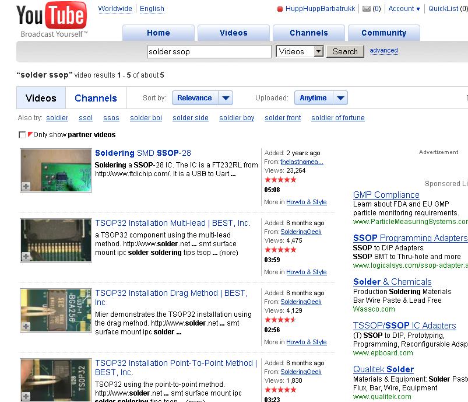Open the TSOP32 Multi-lead video thumbnail

pyautogui.click(x=56, y=240)
